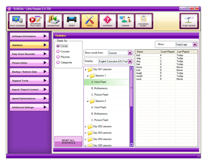Click the Day 004 Lessons folder icon

[x=90, y=139]
